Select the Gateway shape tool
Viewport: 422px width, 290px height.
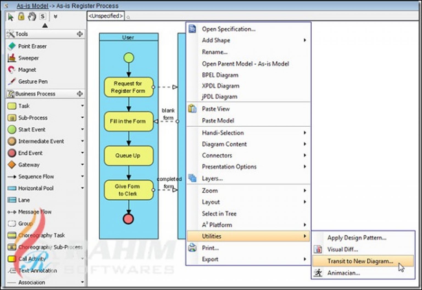pyautogui.click(x=27, y=165)
